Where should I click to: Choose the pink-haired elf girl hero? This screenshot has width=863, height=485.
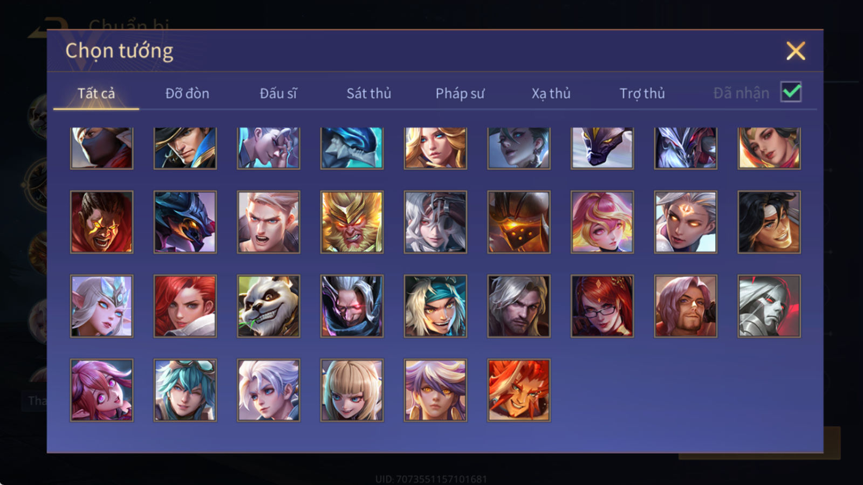click(x=101, y=390)
